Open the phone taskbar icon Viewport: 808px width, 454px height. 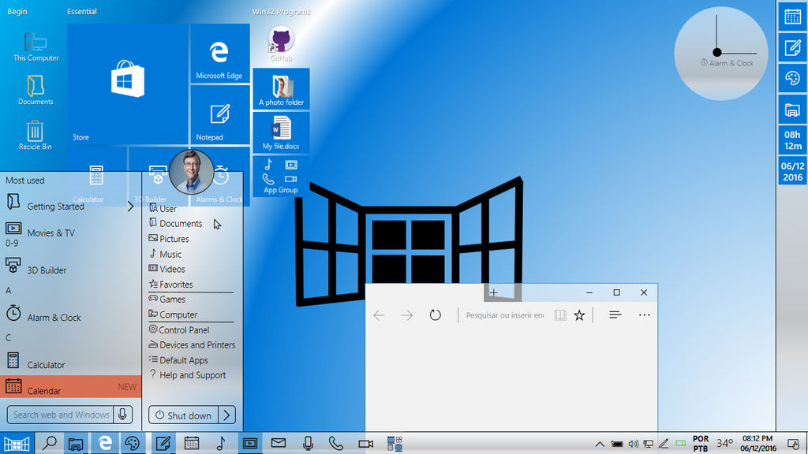point(336,443)
